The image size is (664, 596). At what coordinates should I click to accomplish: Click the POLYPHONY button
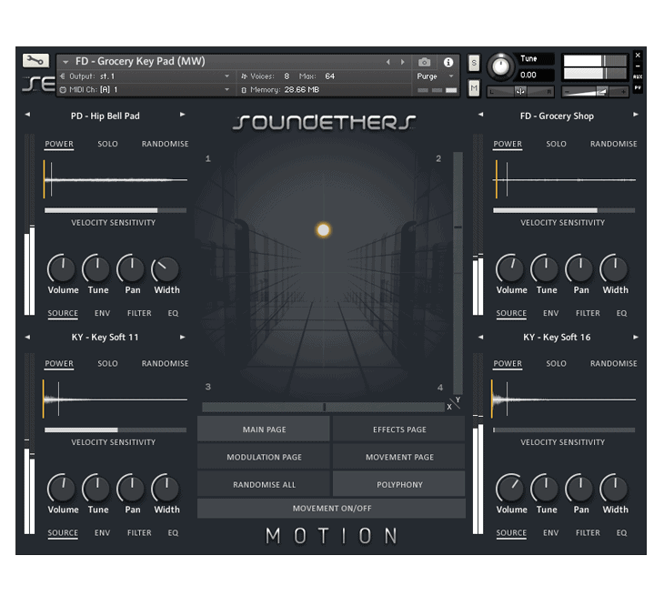click(399, 484)
